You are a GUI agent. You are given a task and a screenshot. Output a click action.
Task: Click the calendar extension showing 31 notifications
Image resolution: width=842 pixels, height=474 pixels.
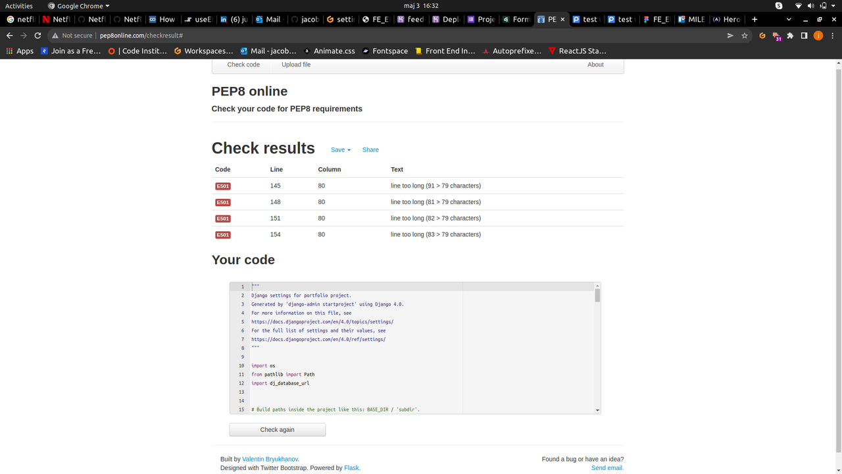pos(775,36)
